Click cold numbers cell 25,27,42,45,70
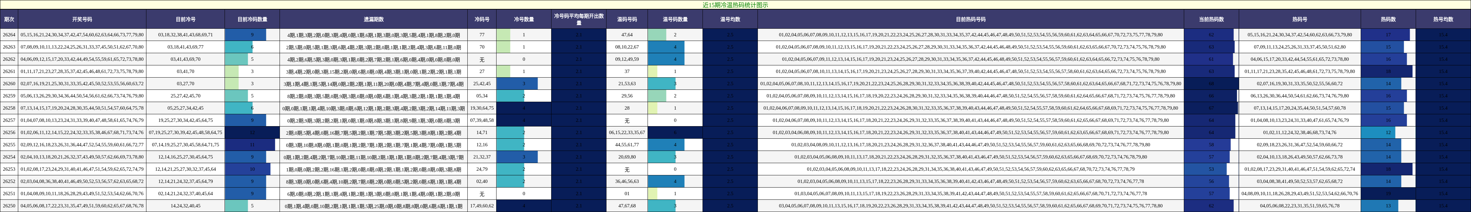This screenshot has height=212, width=1471. tap(185, 96)
